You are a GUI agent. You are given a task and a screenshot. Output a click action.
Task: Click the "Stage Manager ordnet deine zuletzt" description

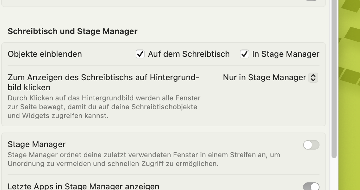tap(144, 159)
